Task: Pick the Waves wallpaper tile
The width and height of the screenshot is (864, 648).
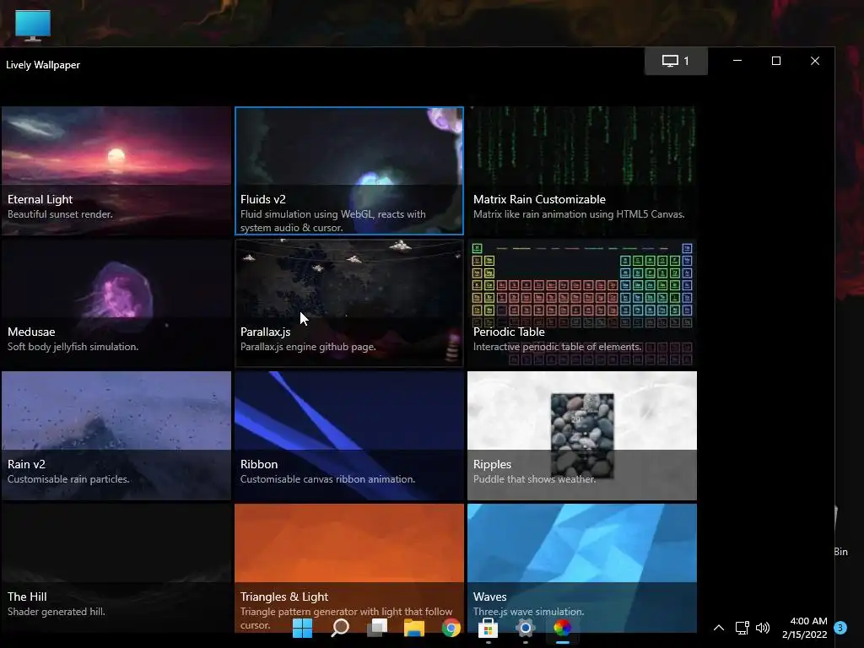Action: pos(582,568)
